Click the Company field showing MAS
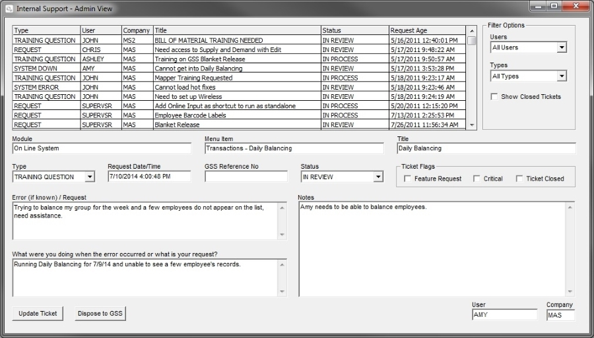The height and width of the screenshot is (338, 594). coord(560,315)
